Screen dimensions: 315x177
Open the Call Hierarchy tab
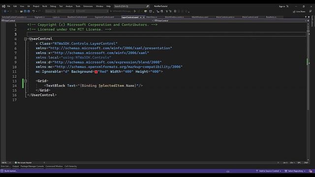pyautogui.click(x=71, y=166)
